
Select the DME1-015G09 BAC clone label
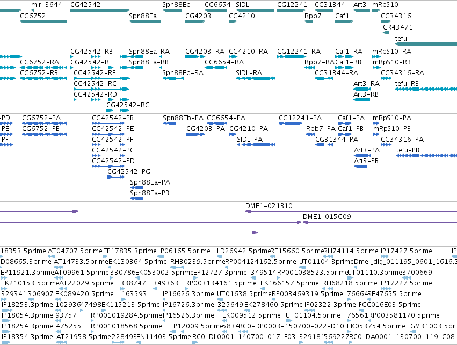coord(327,217)
